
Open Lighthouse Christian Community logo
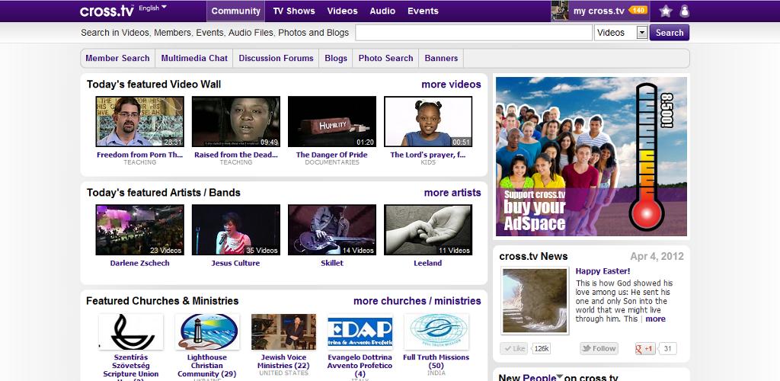(x=207, y=331)
